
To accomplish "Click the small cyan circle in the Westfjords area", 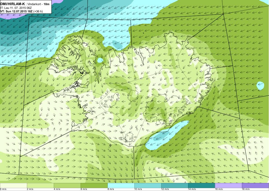I will click(x=100, y=60).
